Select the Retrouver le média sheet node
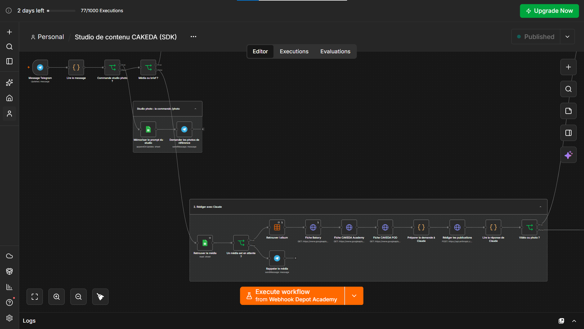584x329 pixels. [x=205, y=243]
